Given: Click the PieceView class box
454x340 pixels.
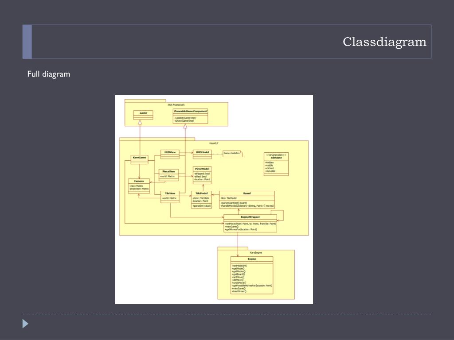Looking at the screenshot, I should (168, 175).
